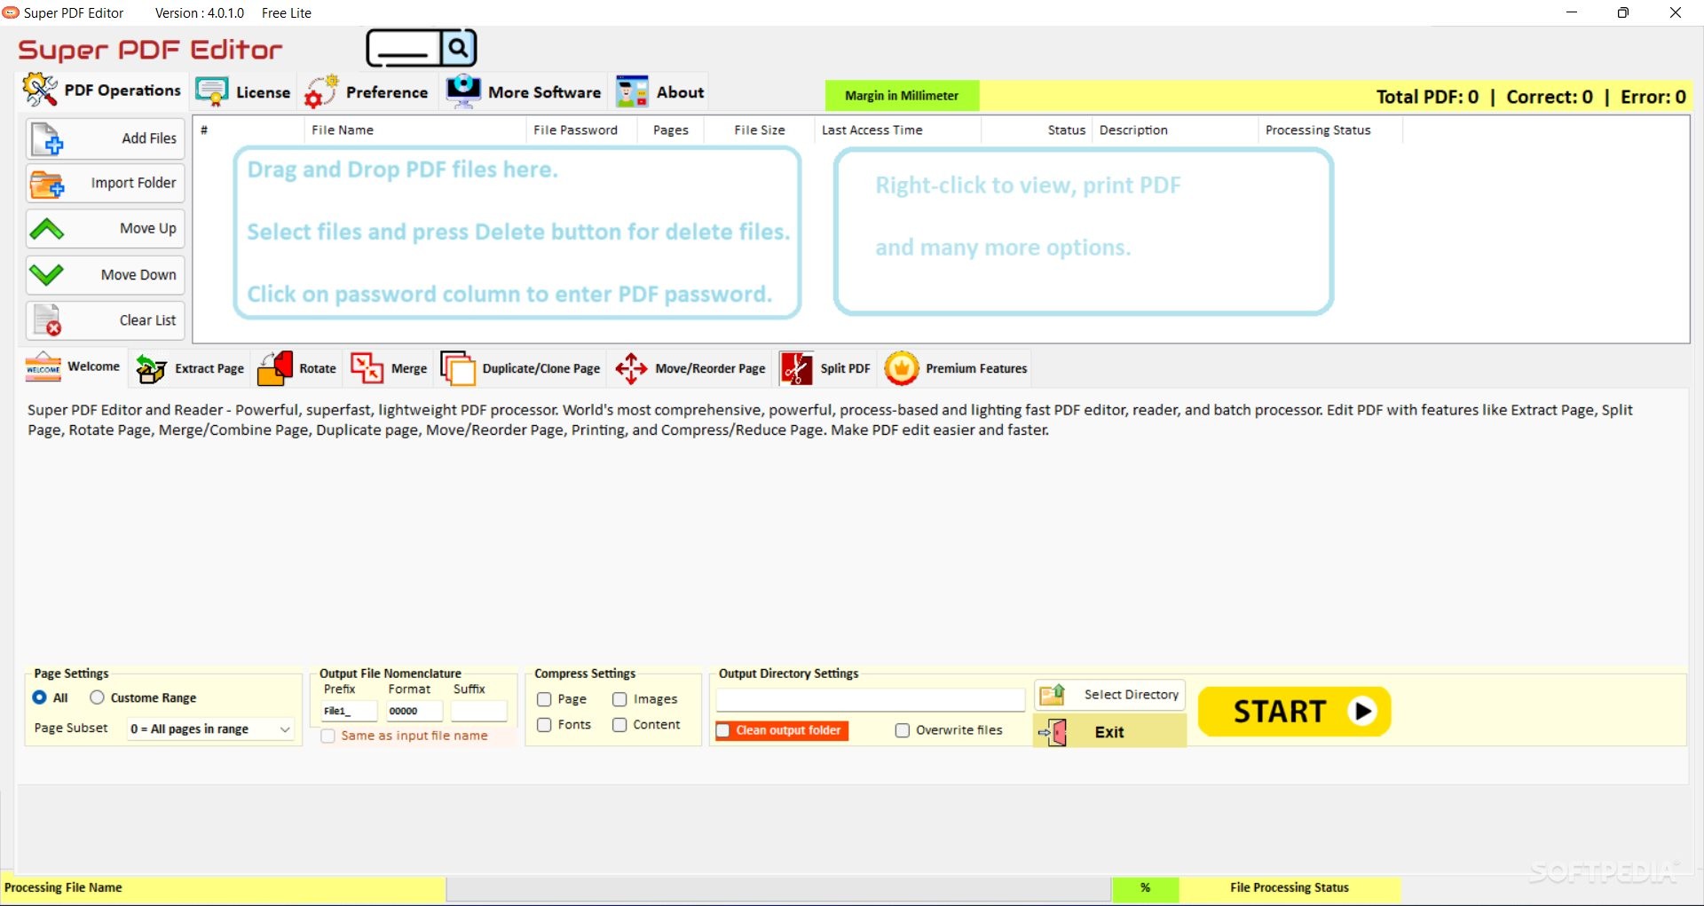The width and height of the screenshot is (1704, 906).
Task: Click the Add Files button
Action: 105,139
